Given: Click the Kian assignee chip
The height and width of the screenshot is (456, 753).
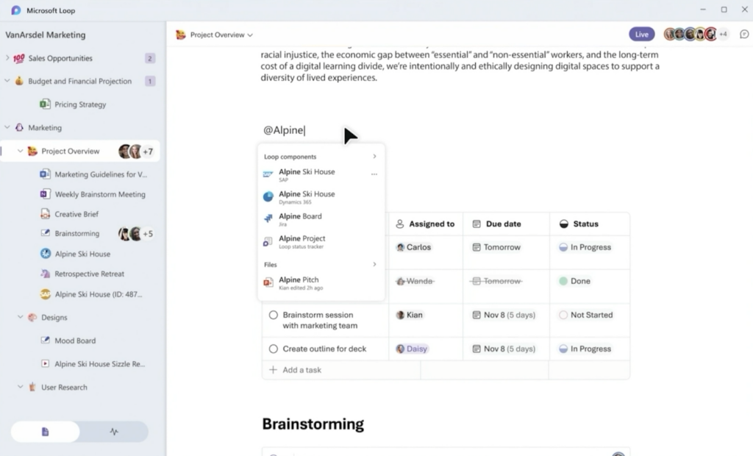Looking at the screenshot, I should point(410,315).
